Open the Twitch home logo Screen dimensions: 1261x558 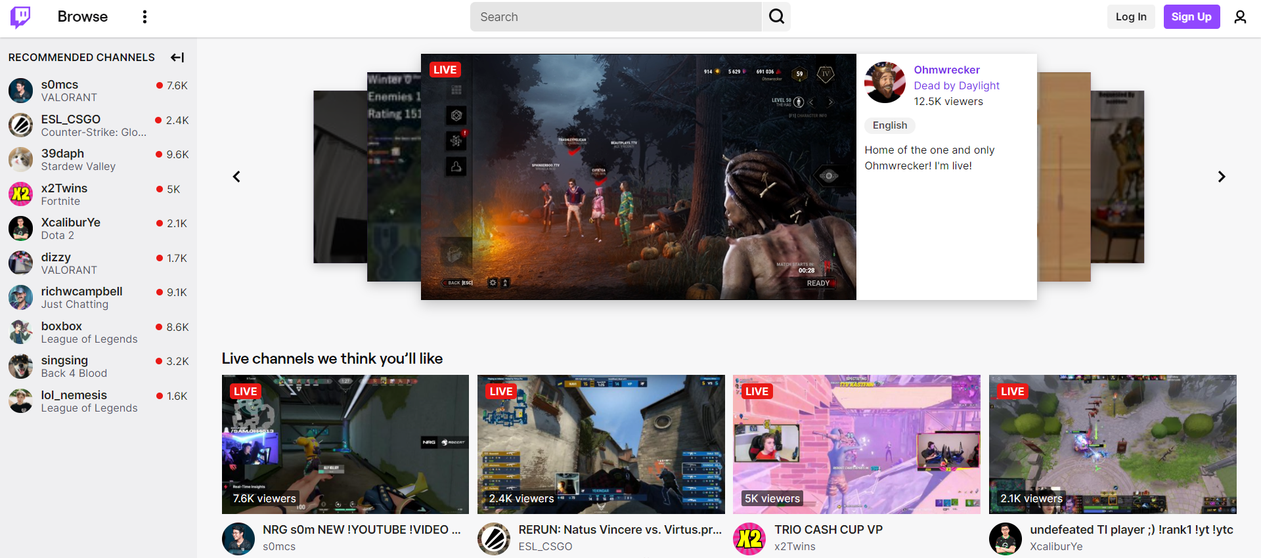coord(20,17)
